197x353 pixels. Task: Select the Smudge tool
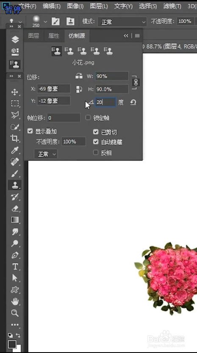pos(15,232)
